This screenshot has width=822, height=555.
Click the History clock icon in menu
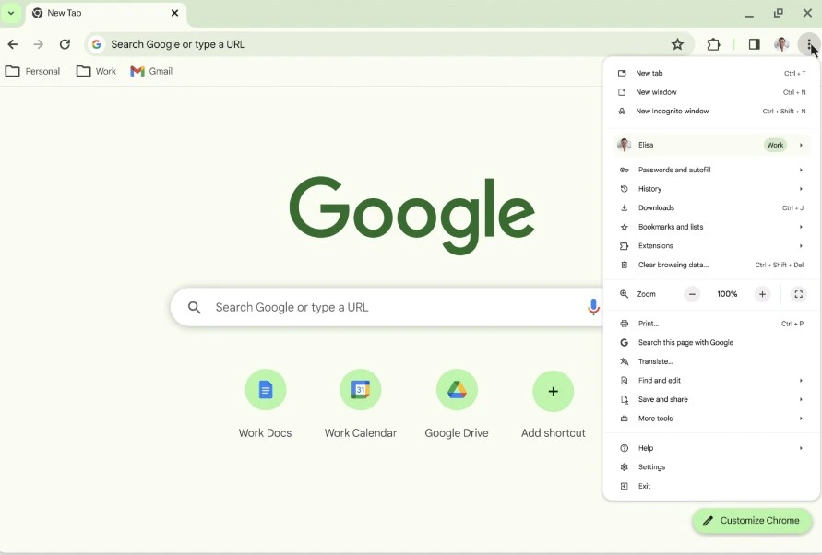(624, 189)
